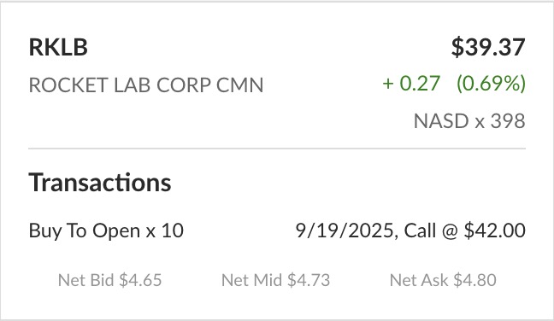The height and width of the screenshot is (321, 554).
Task: Click the NASD exchange label
Action: coord(441,121)
